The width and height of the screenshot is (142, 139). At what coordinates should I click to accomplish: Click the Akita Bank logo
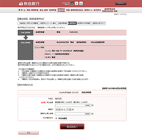(29, 4)
